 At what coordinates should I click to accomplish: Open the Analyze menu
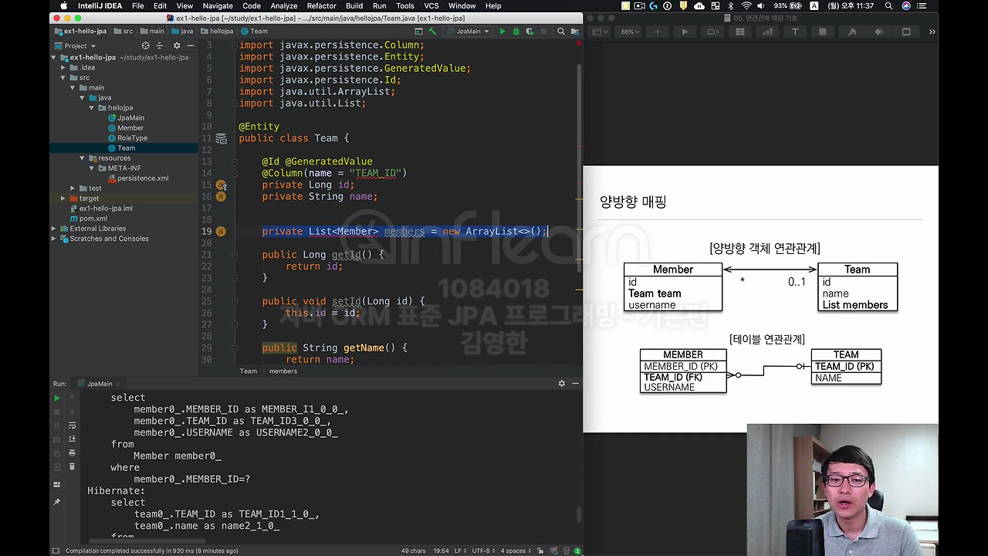(284, 5)
